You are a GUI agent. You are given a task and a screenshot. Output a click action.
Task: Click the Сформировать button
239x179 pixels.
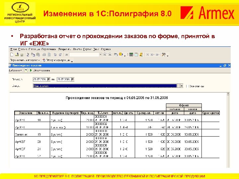(x=40, y=70)
